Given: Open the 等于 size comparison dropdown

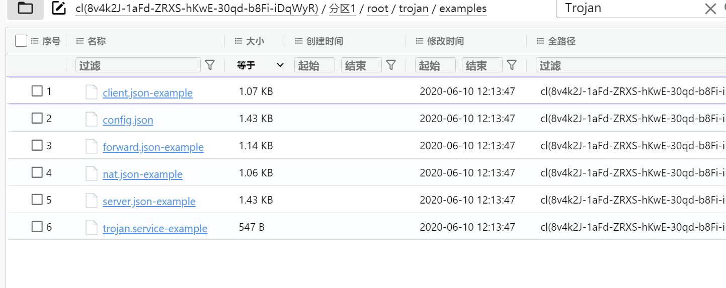Looking at the screenshot, I should [x=260, y=65].
